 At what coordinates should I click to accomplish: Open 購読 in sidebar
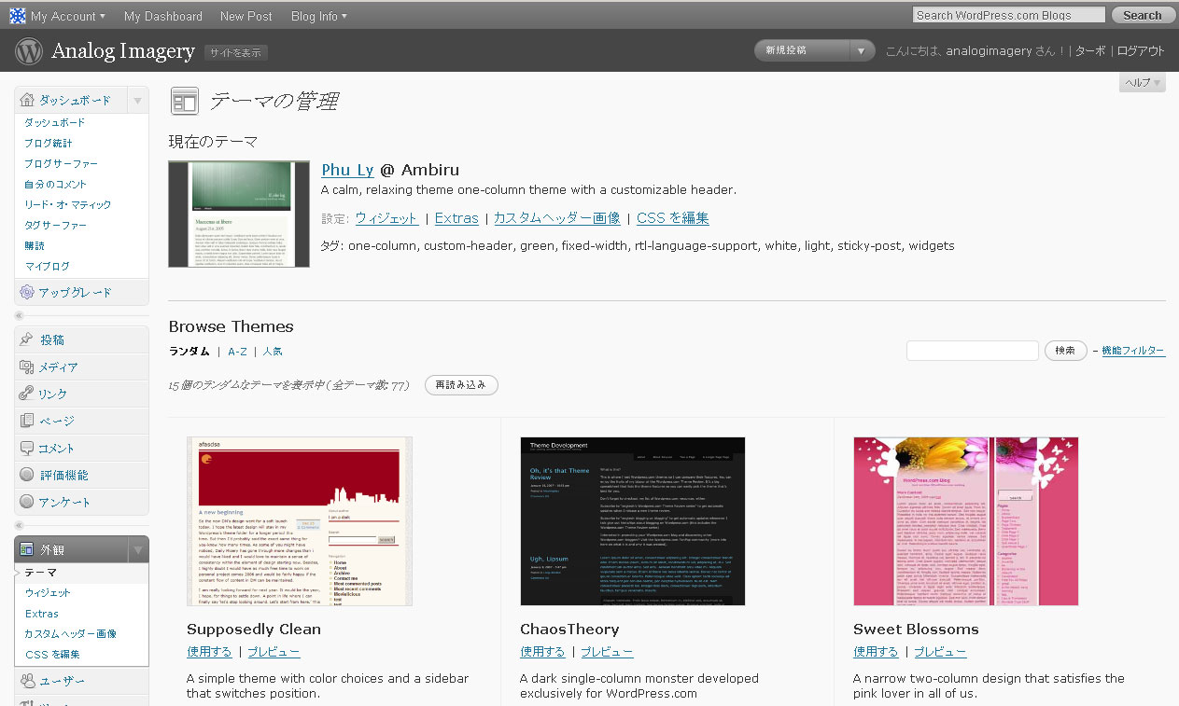point(35,245)
